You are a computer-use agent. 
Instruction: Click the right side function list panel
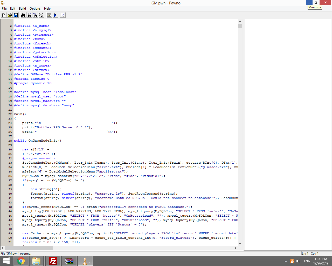288,135
